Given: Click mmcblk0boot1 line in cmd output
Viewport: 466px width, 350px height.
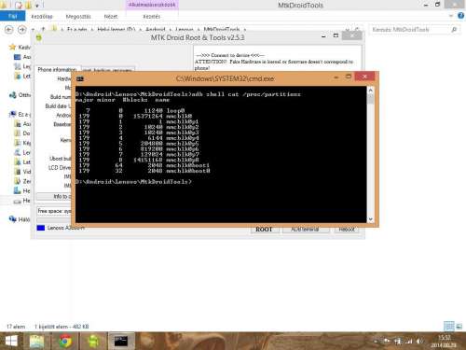Looking at the screenshot, I should (x=144, y=165).
